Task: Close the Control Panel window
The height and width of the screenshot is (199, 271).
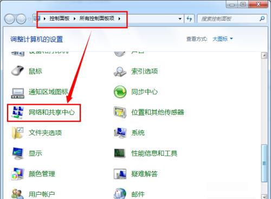Action: (x=259, y=4)
